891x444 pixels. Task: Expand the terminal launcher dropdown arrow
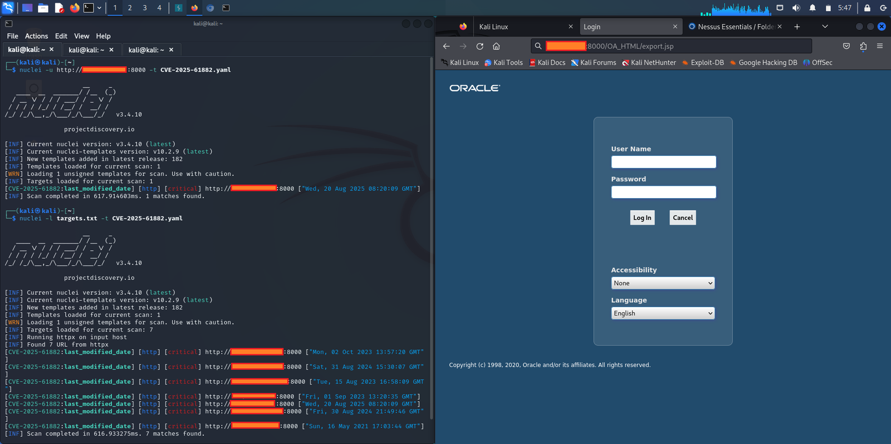99,8
